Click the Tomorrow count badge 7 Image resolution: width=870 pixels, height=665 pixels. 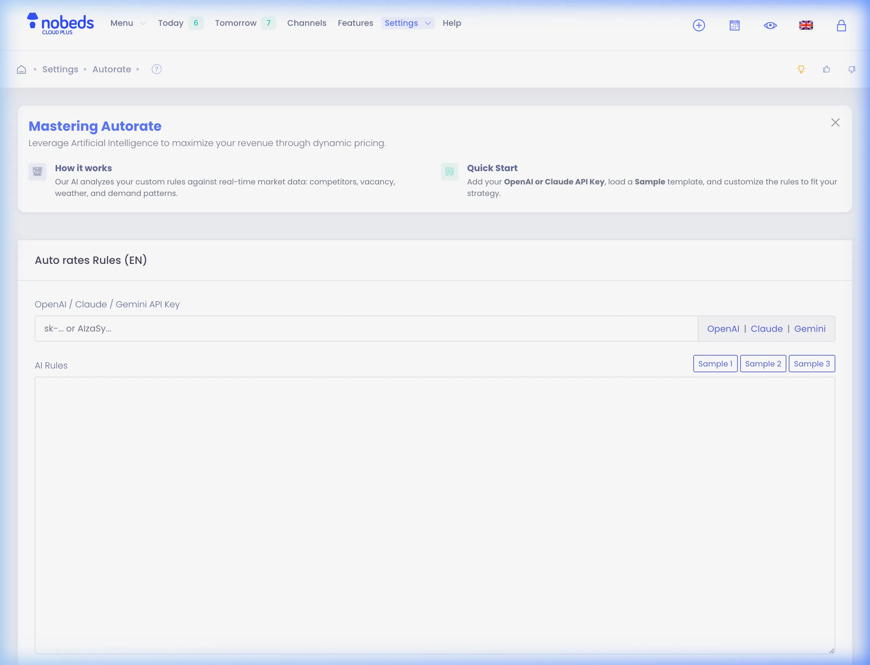tap(268, 23)
